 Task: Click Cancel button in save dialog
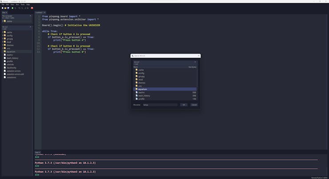[194, 105]
